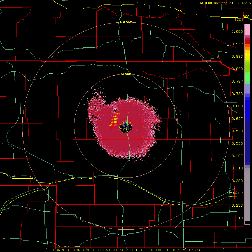Click the TH label on the legend
This screenshot has width=252, height=252.
click(241, 218)
